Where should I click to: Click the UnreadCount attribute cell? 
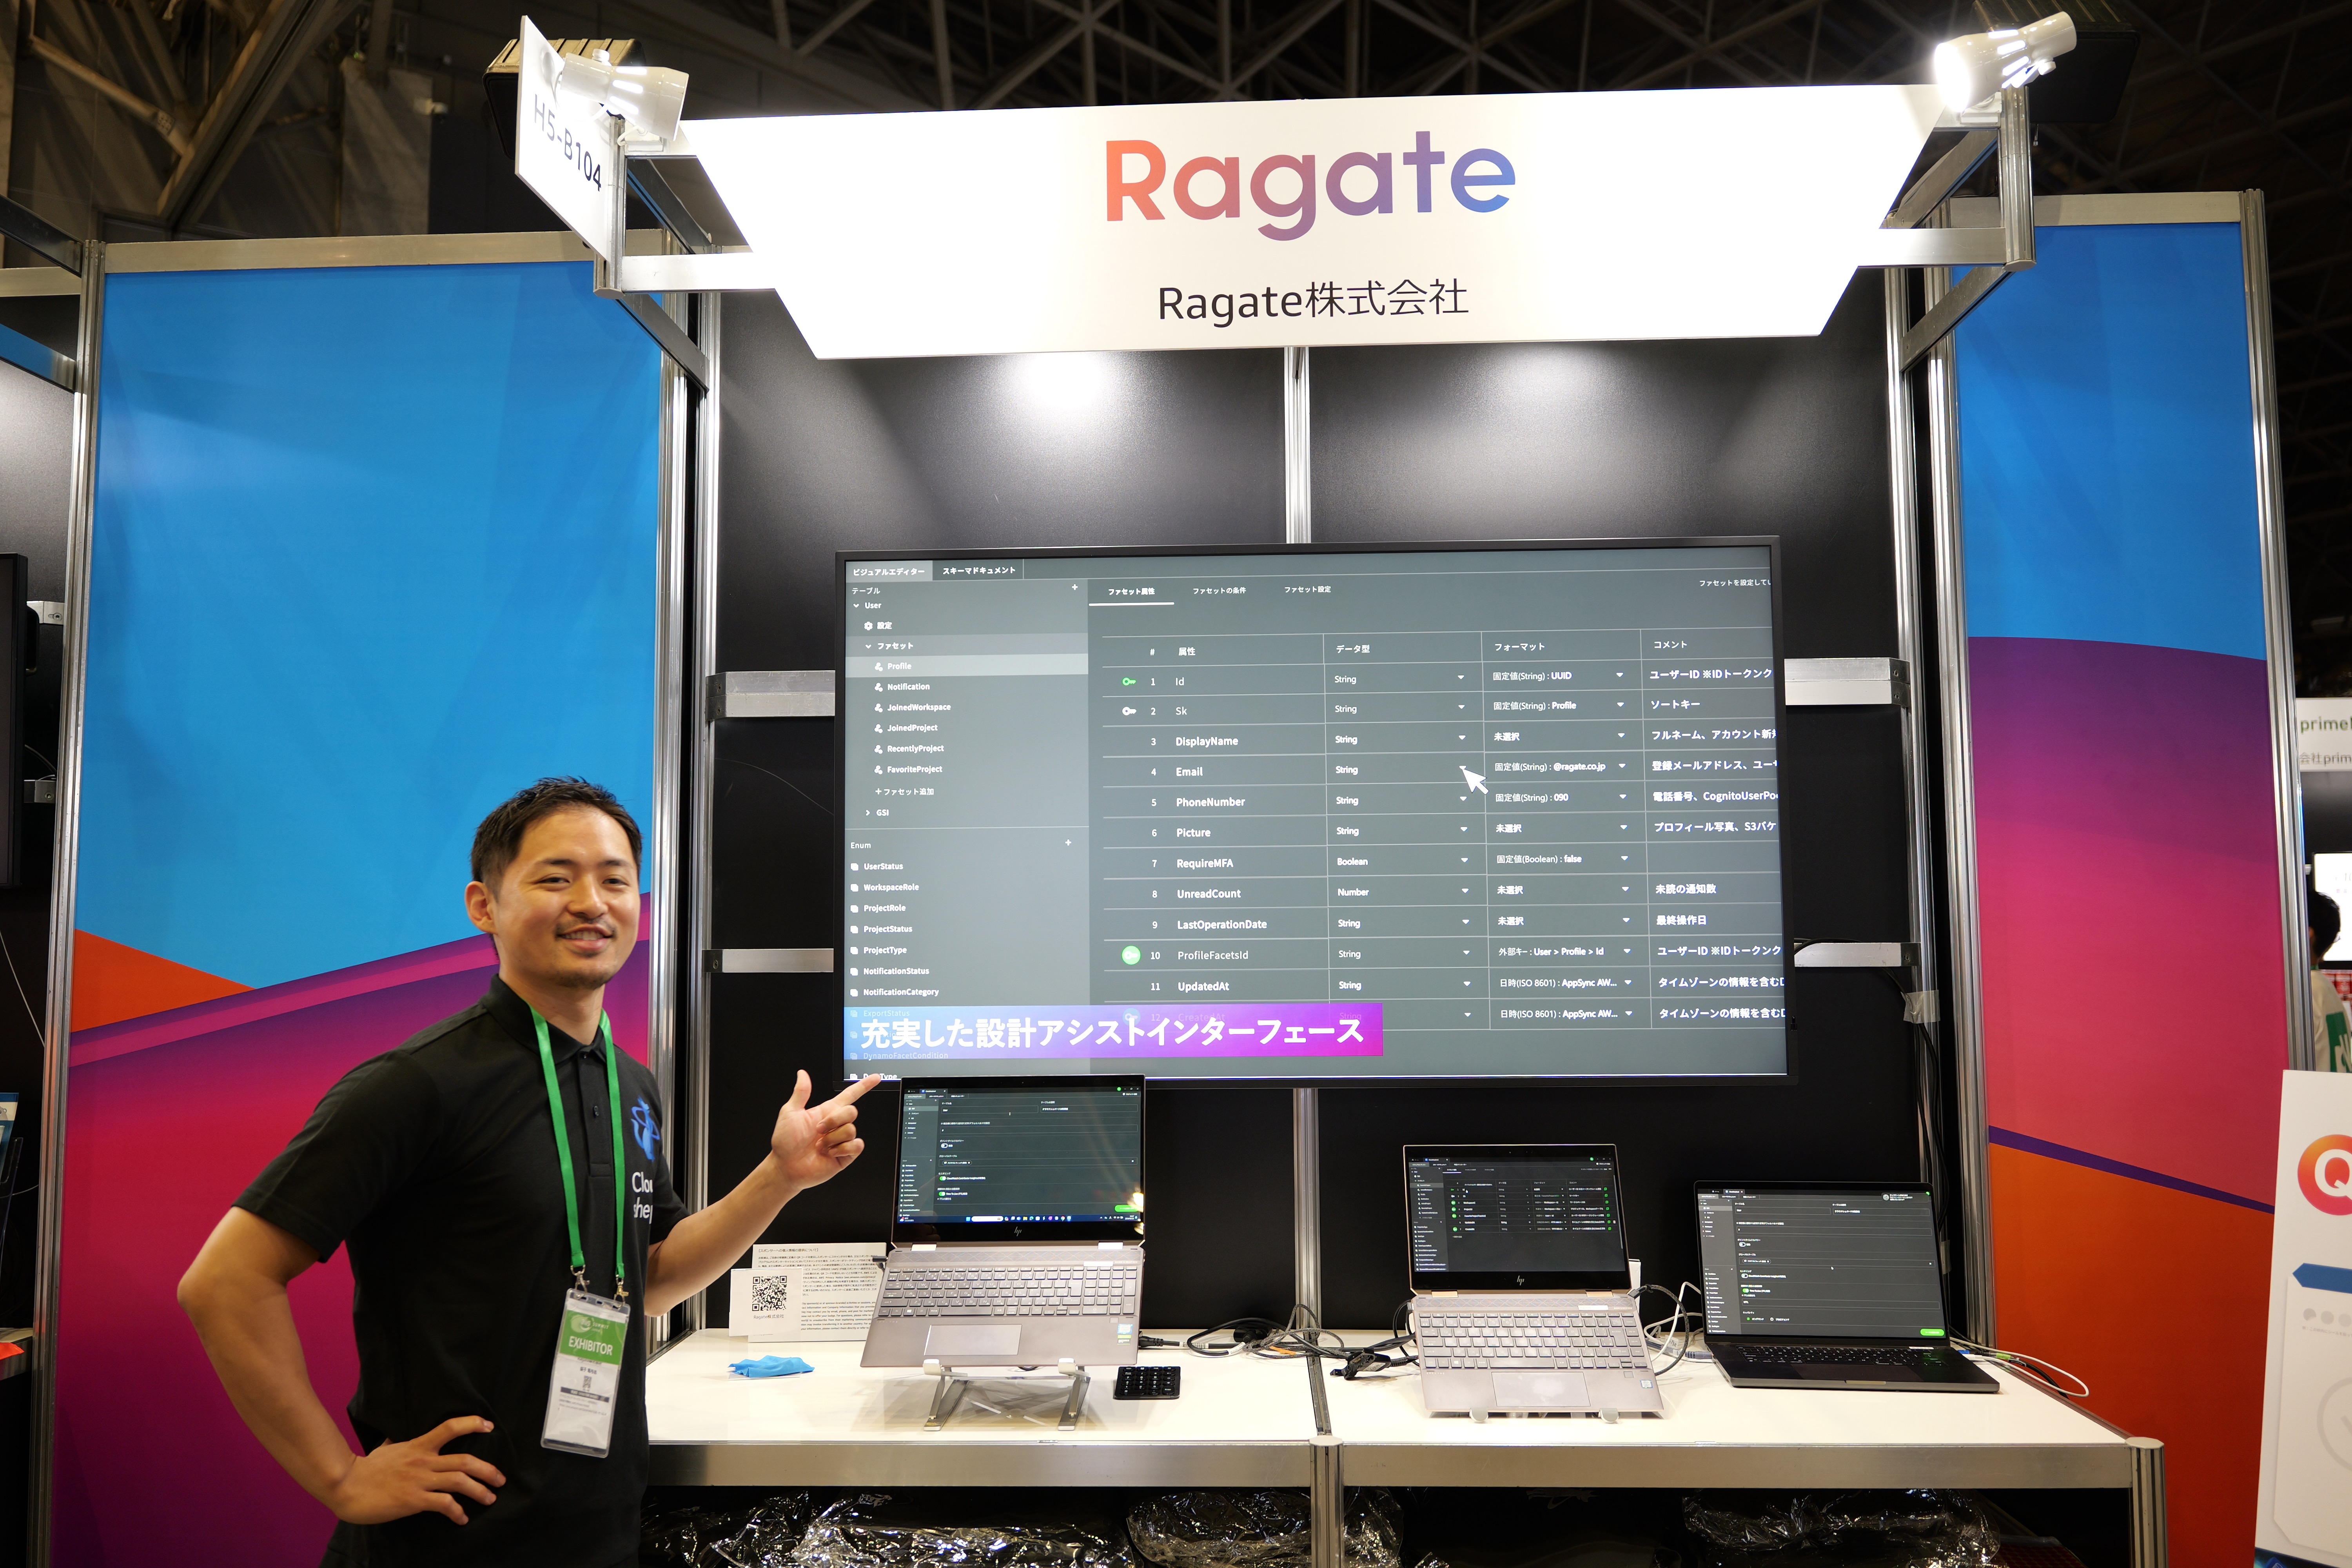point(1208,894)
